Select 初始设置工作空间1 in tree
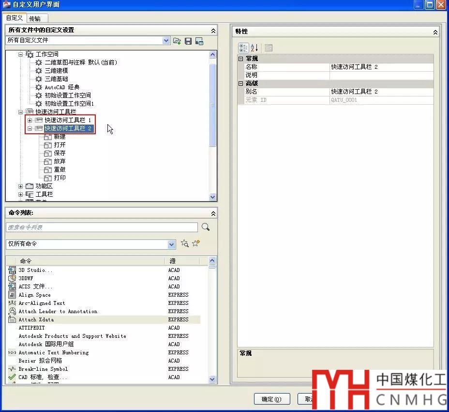 point(69,104)
